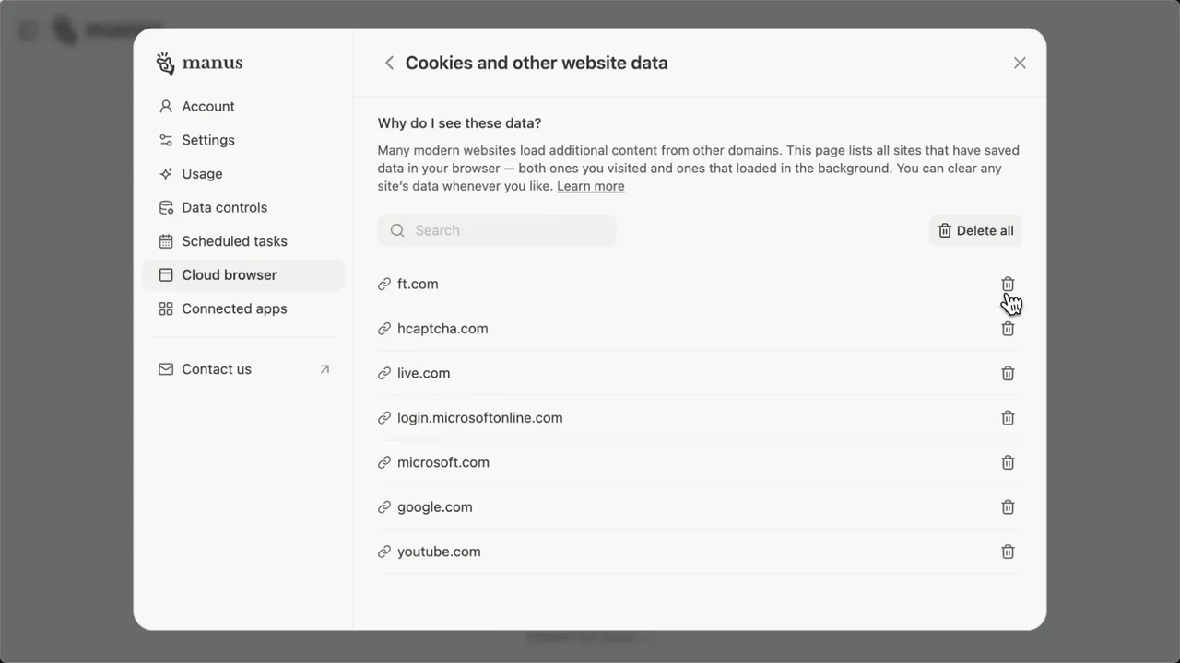Click the Delete all button

tap(975, 230)
